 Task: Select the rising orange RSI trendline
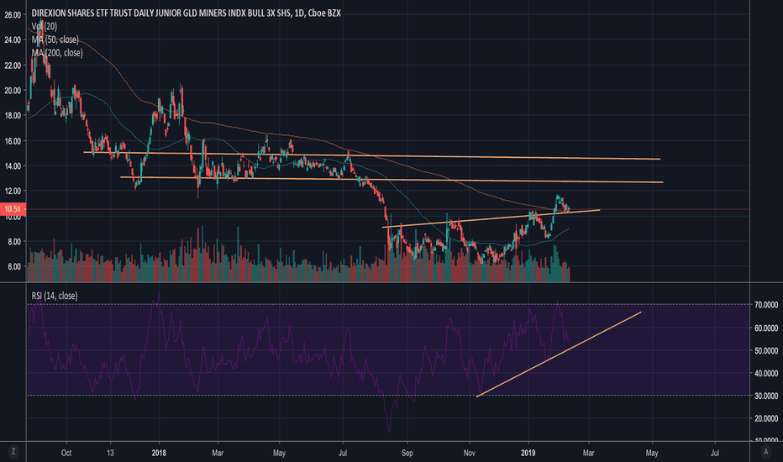click(559, 354)
